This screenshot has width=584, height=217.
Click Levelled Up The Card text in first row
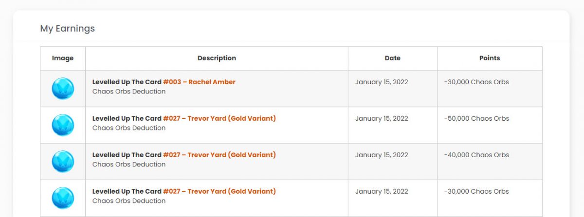click(x=127, y=82)
